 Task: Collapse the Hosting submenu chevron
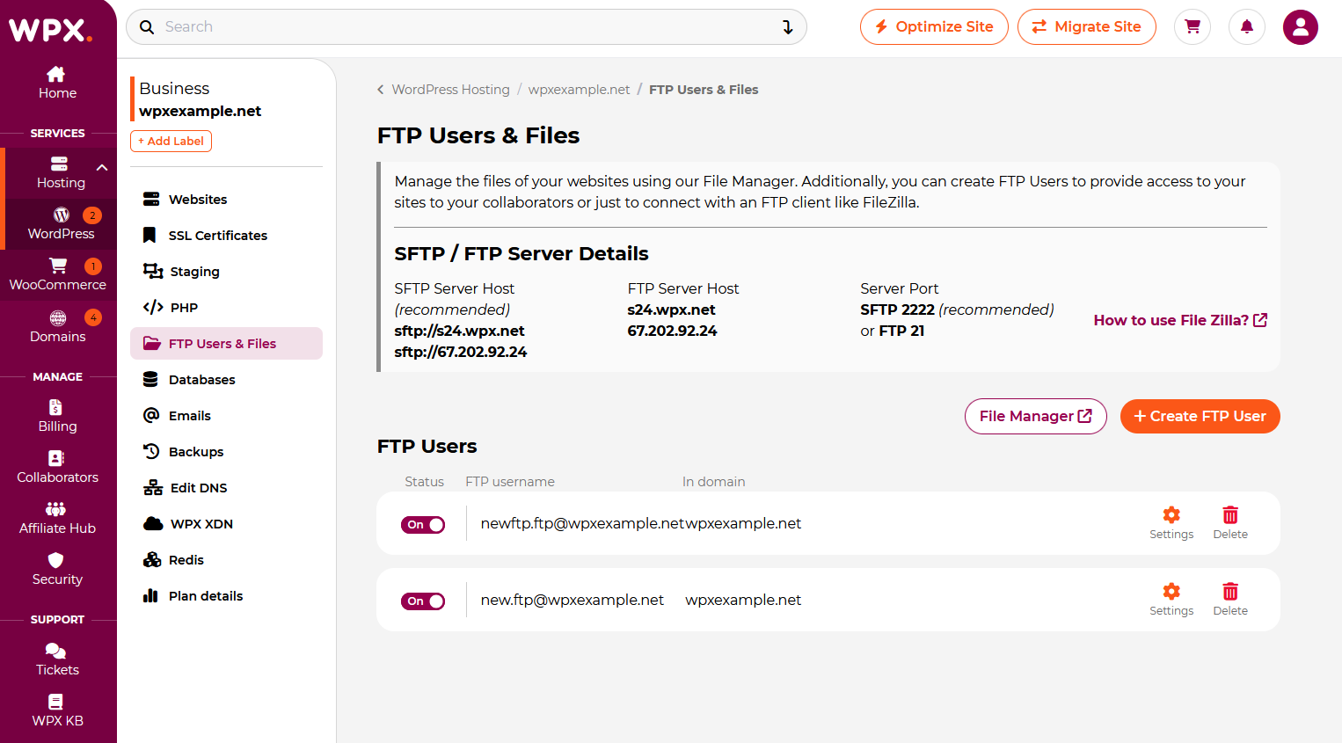pos(102,167)
